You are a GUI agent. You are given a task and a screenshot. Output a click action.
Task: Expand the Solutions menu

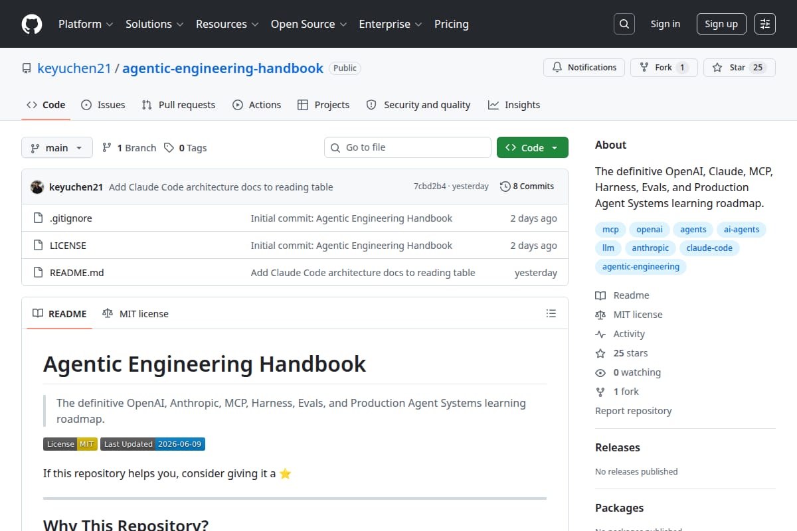(154, 24)
